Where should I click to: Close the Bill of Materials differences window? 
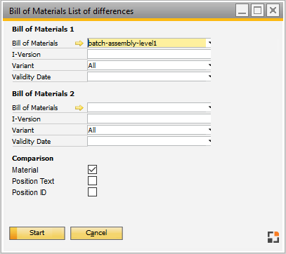tap(273, 11)
